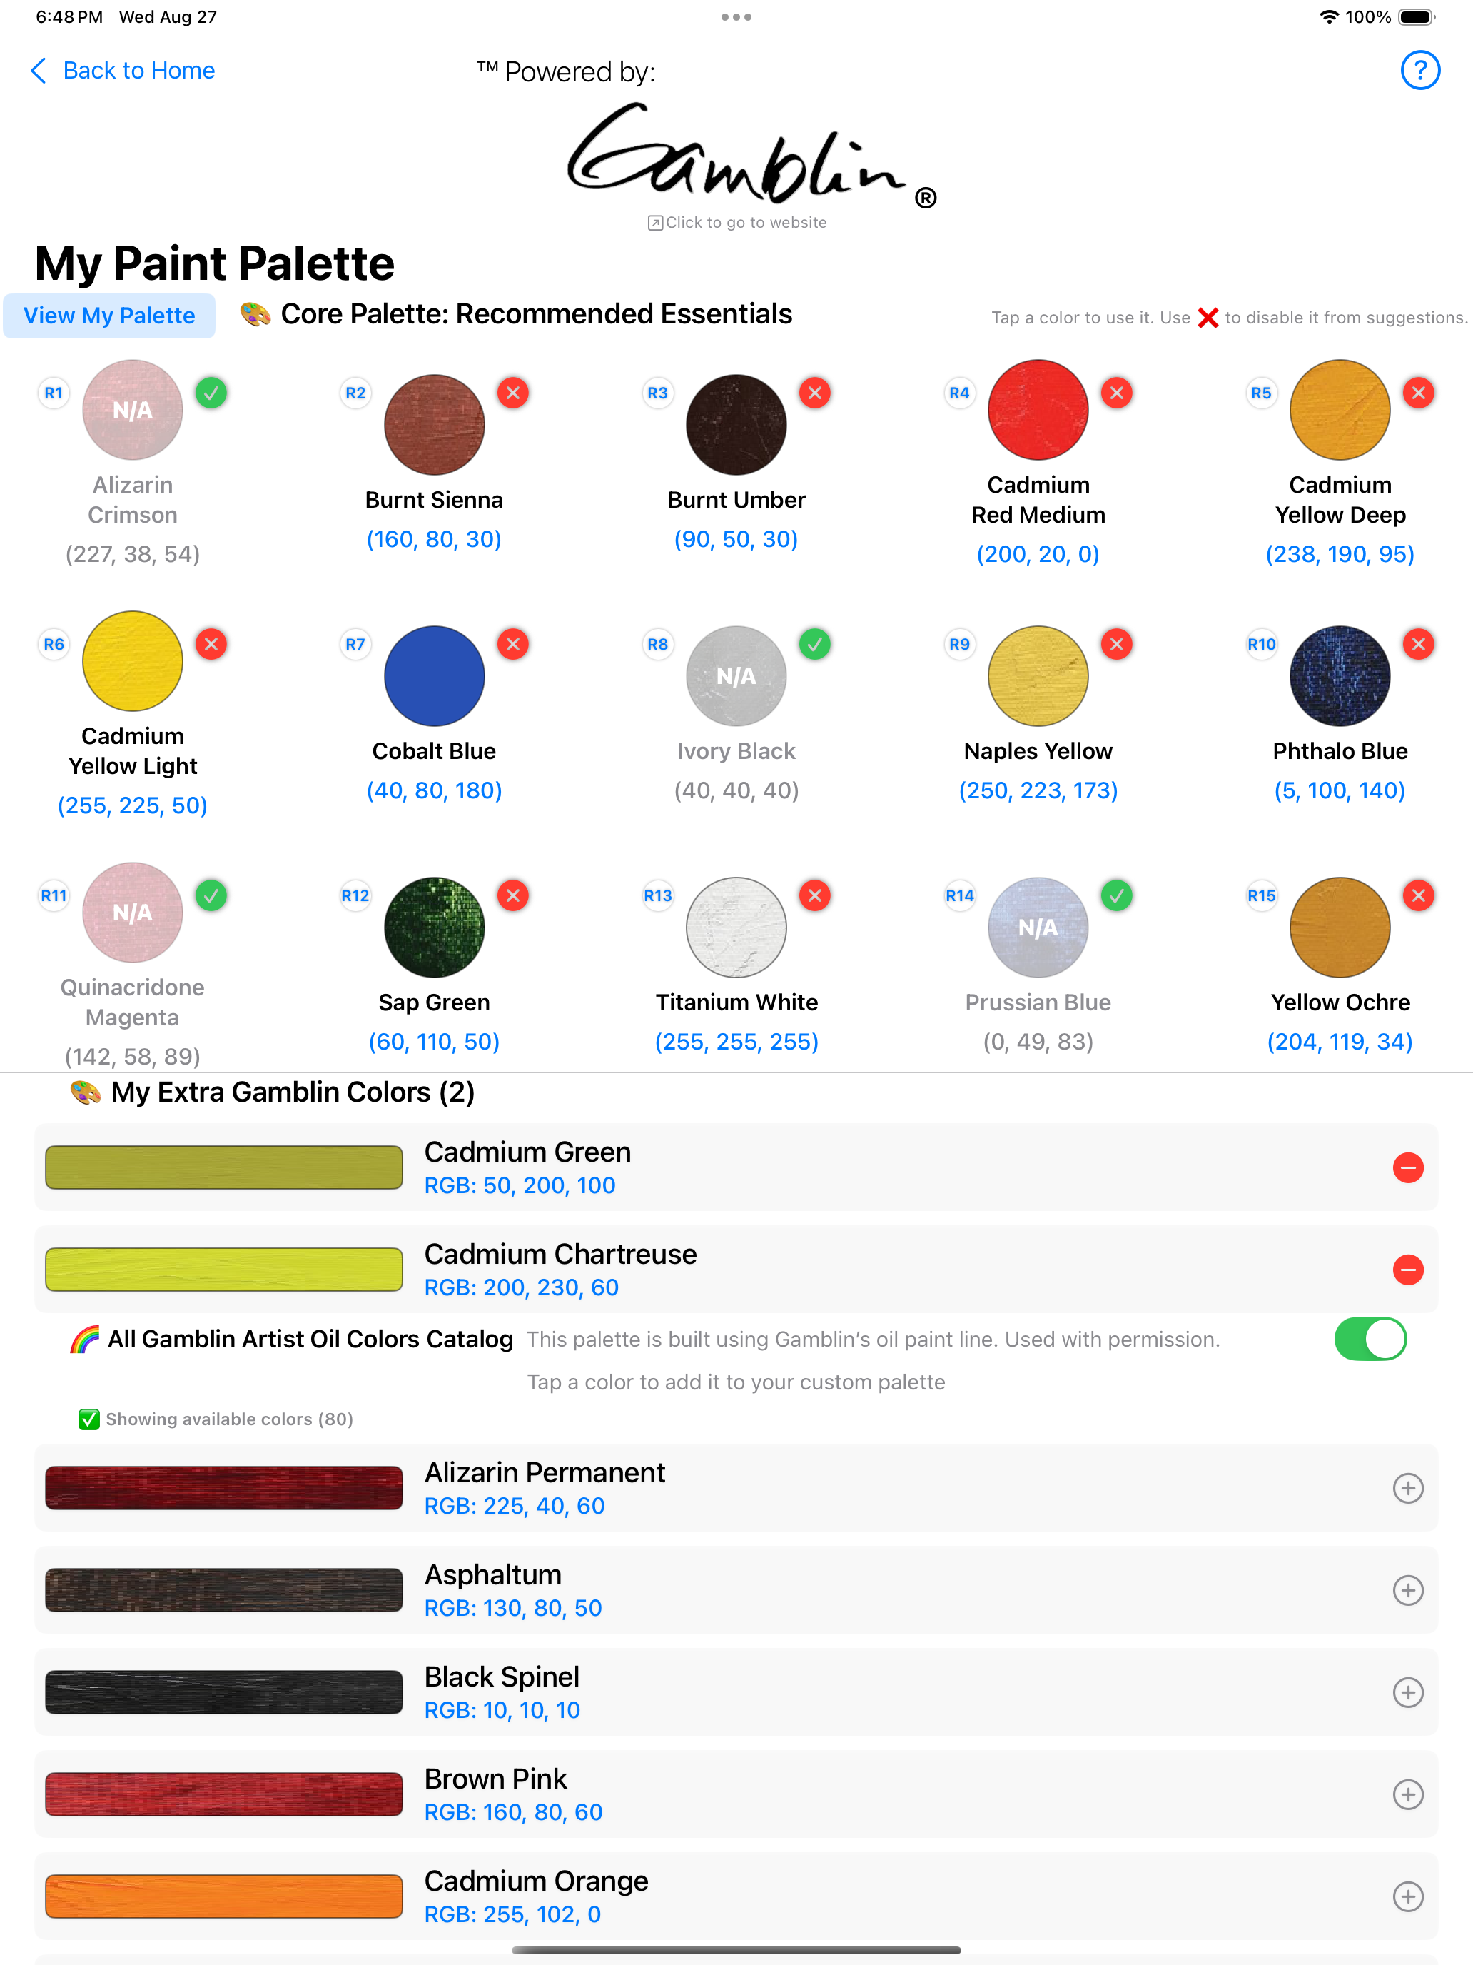Select the Cadmium Red Medium color swatch
The height and width of the screenshot is (1965, 1473).
coord(1038,410)
